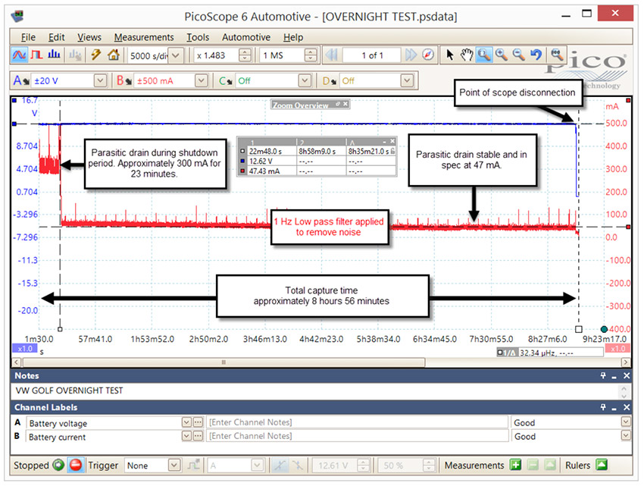Open Channel B ±500 mA range dropdown
644x486 pixels.
tap(201, 80)
